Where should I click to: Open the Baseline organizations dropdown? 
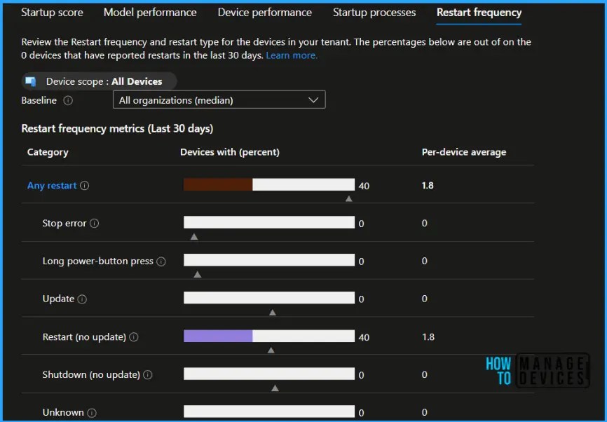coord(313,99)
